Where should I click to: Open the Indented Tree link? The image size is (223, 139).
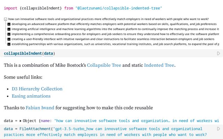(159, 65)
